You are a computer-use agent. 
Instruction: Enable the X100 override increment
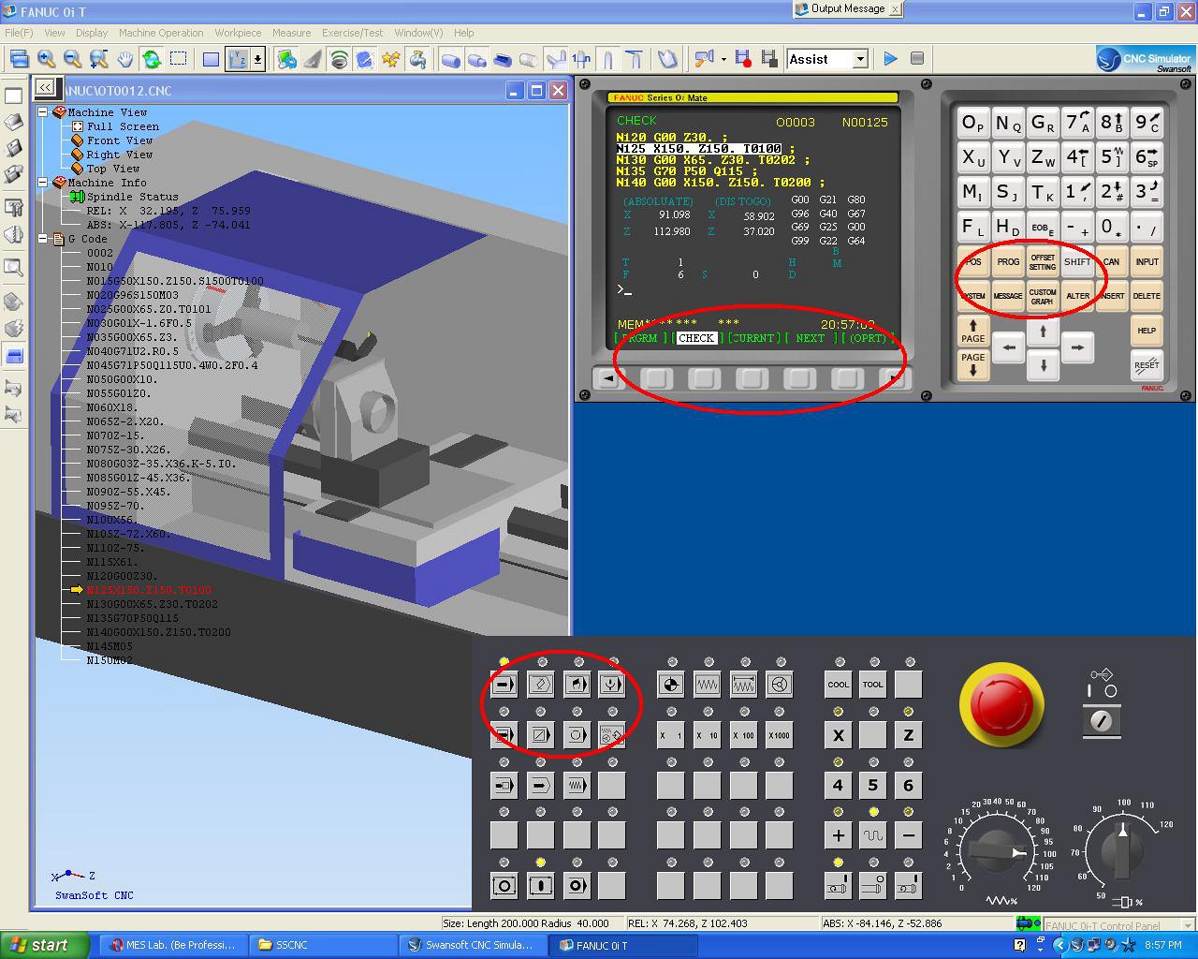[x=743, y=735]
